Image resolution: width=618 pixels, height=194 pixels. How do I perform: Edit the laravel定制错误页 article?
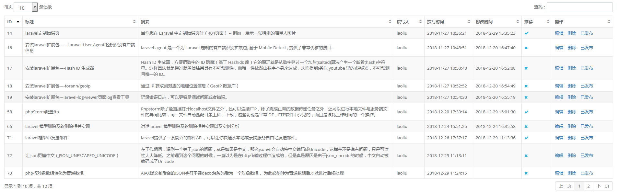559,33
